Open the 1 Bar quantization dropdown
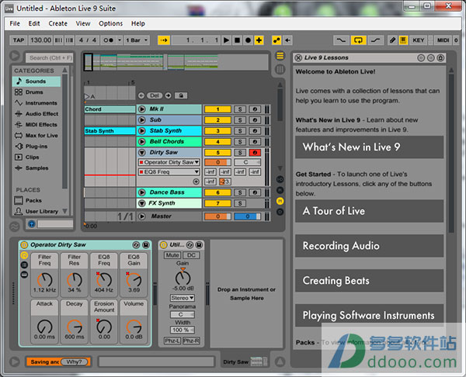Screen dimensions: 466x377 tap(136, 40)
